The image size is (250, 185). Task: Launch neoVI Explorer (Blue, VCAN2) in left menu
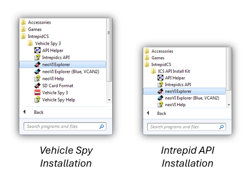[67, 71]
